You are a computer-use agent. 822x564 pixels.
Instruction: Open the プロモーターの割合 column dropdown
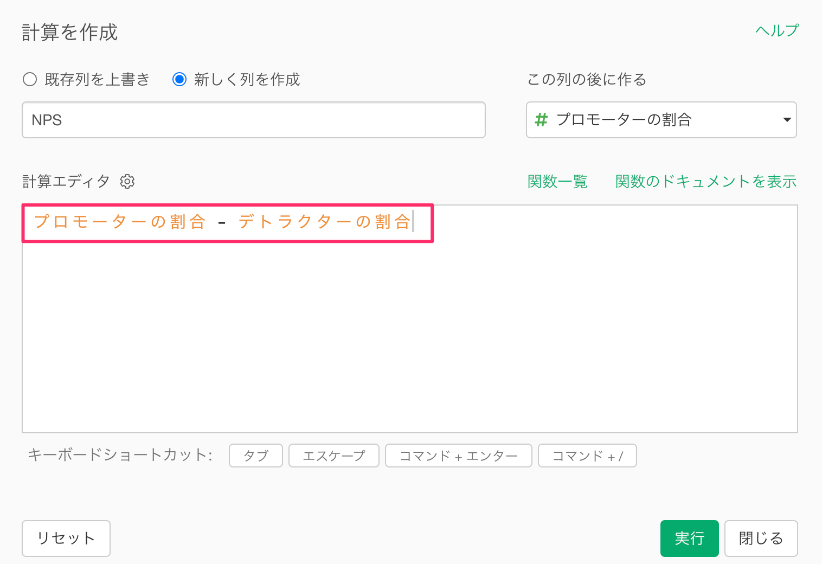tap(661, 120)
